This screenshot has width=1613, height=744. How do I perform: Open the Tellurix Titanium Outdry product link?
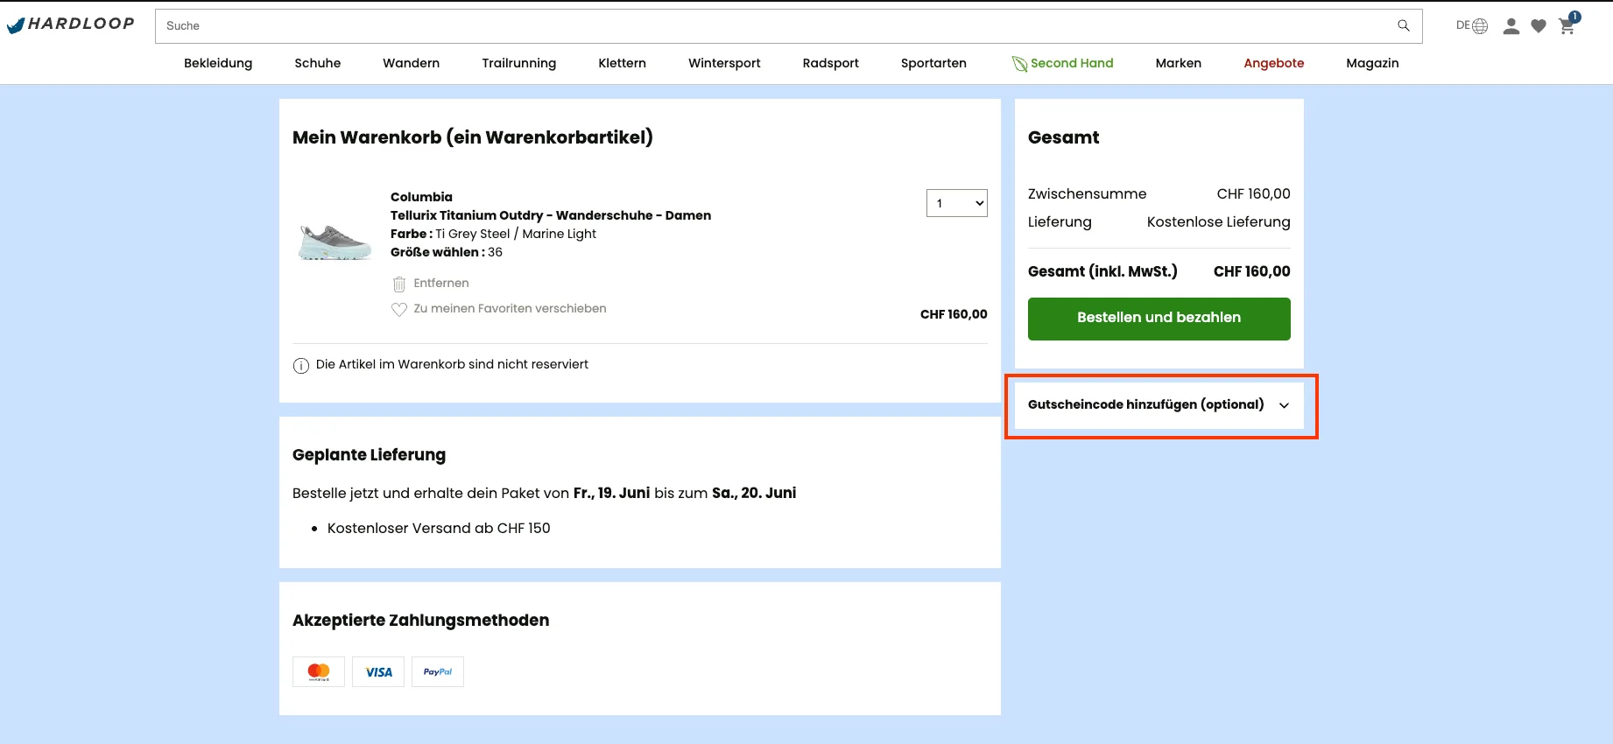pyautogui.click(x=551, y=215)
